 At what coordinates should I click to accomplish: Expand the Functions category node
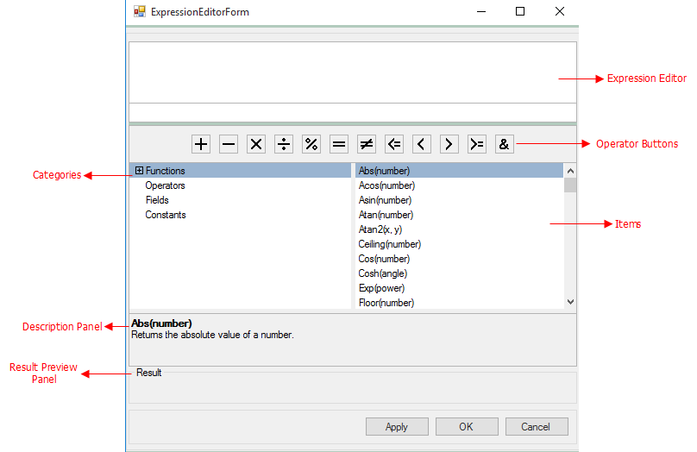tap(139, 171)
